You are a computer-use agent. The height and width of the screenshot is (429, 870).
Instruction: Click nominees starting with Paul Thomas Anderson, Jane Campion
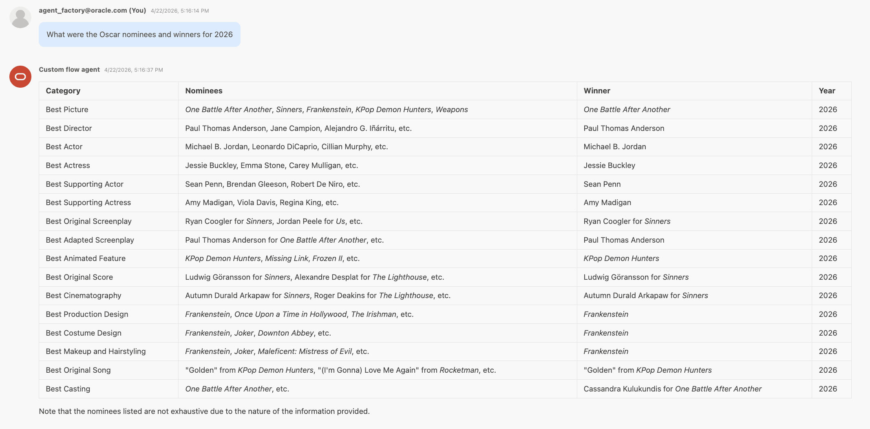378,128
